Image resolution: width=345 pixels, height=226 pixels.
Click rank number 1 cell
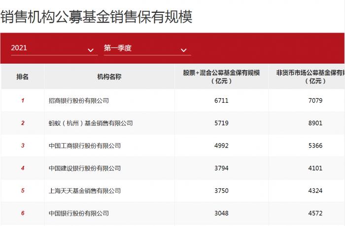pos(23,101)
